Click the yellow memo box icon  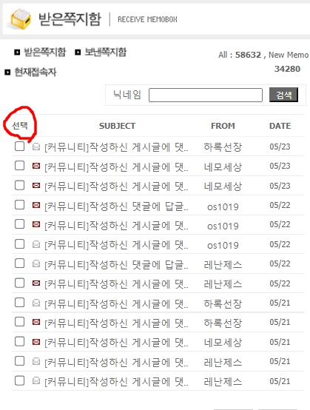pos(21,19)
